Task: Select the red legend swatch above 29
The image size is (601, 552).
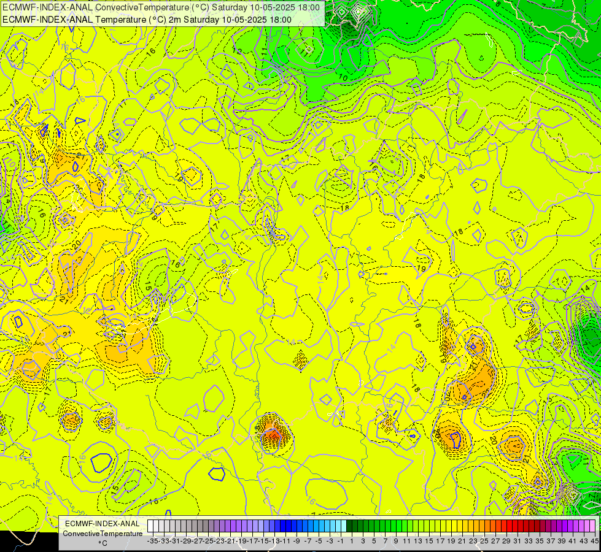Action: pos(503,526)
